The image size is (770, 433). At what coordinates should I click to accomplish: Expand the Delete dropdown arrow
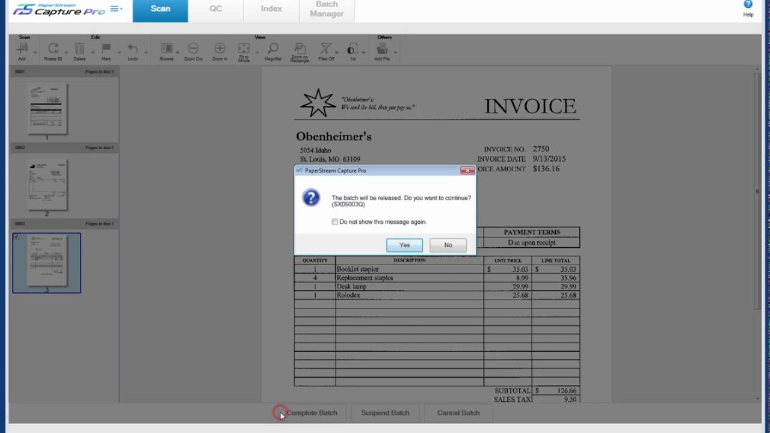coord(93,52)
